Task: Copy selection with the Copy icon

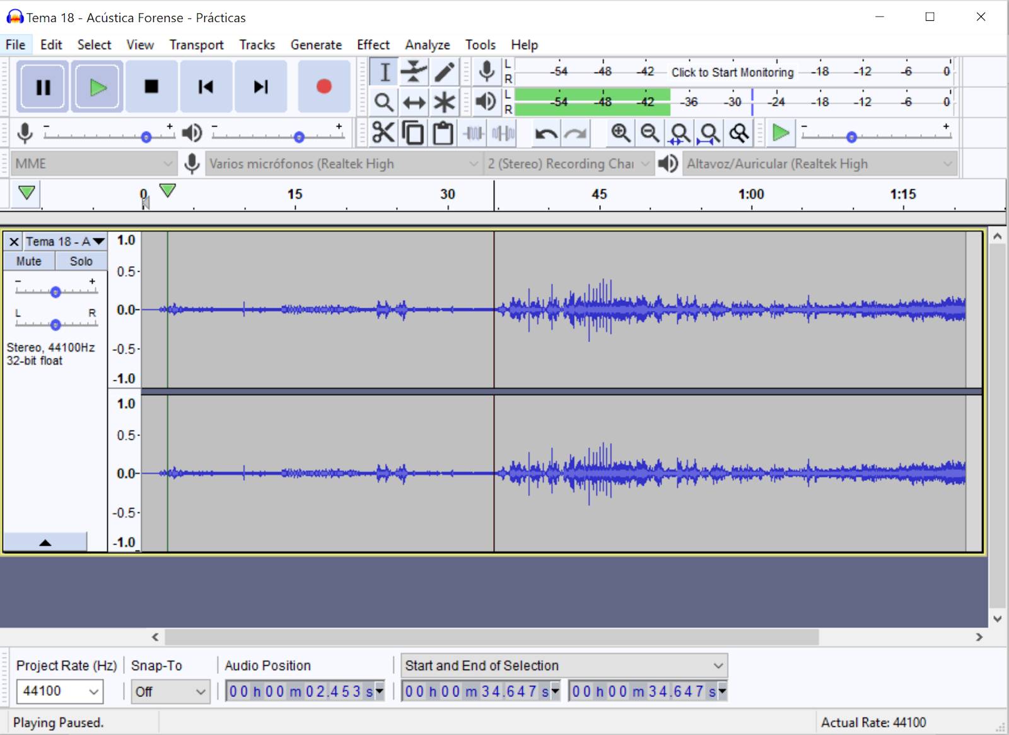Action: (413, 133)
